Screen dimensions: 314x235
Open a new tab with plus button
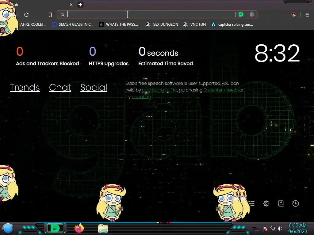pyautogui.click(x=80, y=4)
